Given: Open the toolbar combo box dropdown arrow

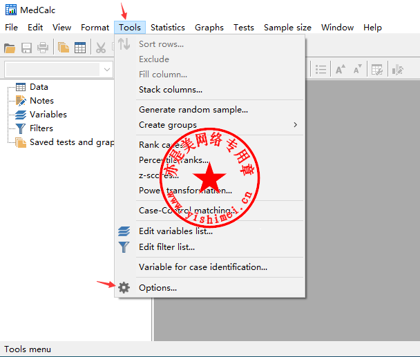Looking at the screenshot, I should coord(107,70).
